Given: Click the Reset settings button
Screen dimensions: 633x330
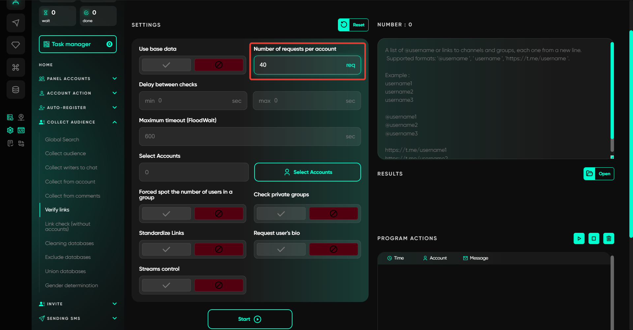Looking at the screenshot, I should pyautogui.click(x=353, y=25).
